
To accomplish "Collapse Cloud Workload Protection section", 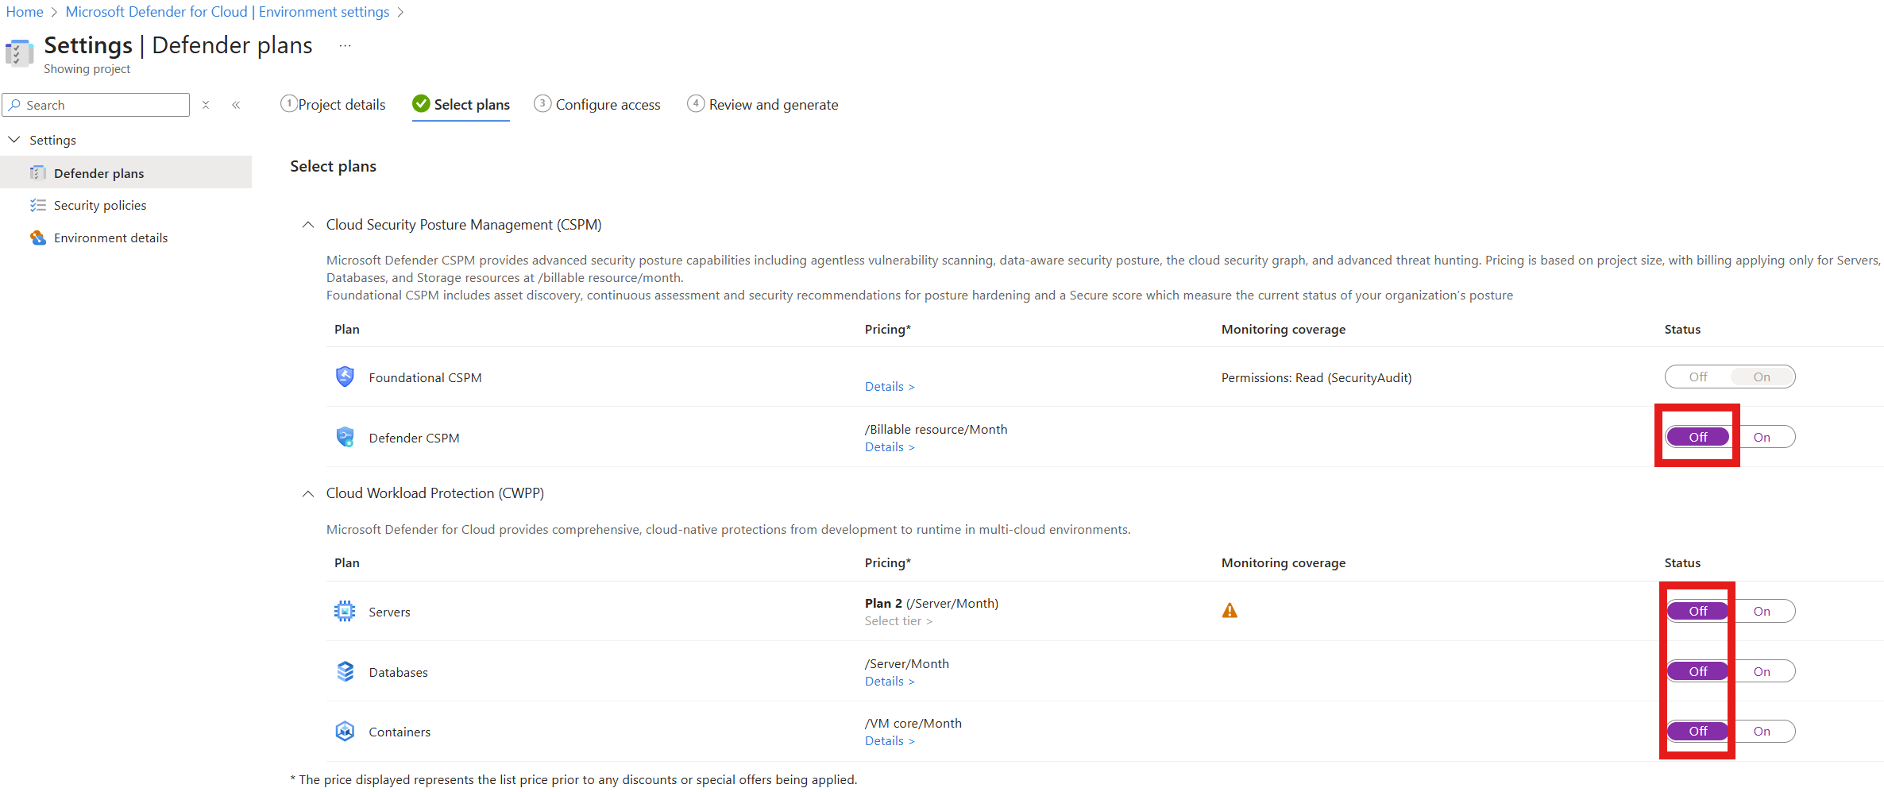I will [x=308, y=493].
